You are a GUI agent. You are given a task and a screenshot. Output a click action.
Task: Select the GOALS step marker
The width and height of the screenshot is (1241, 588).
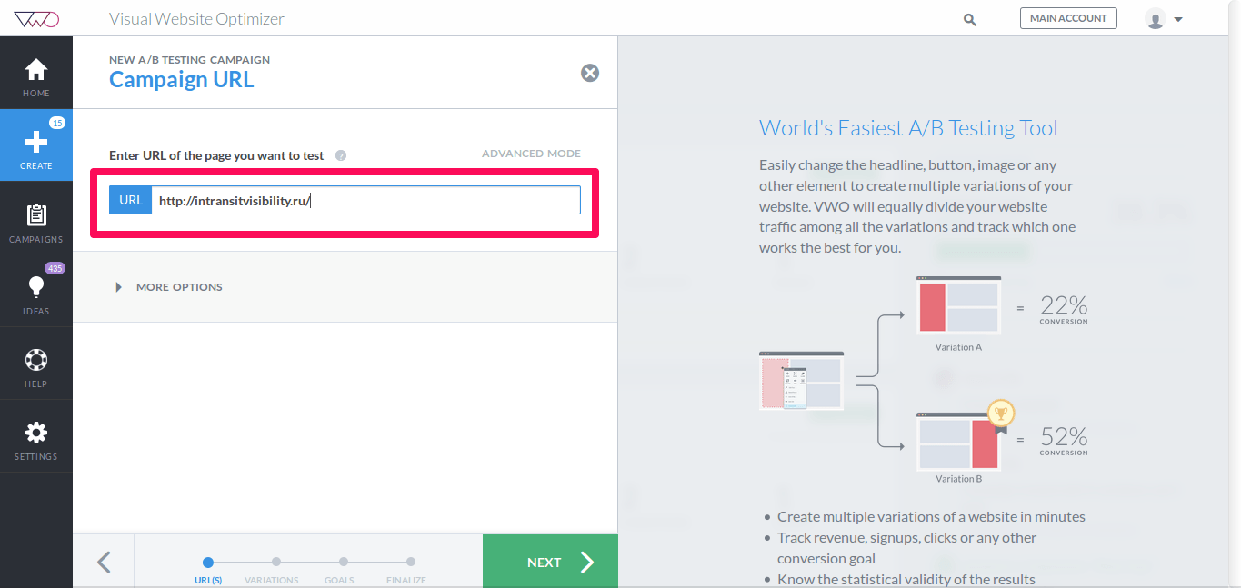[344, 563]
